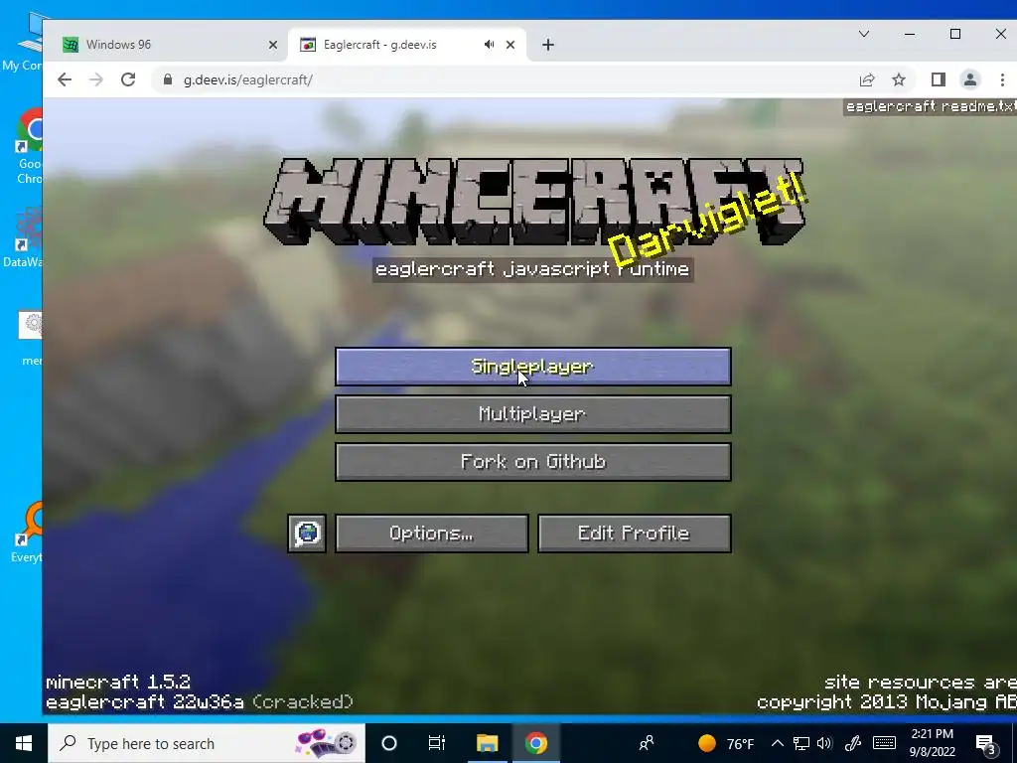This screenshot has width=1017, height=763.
Task: Open the Multiplayer menu
Action: (532, 414)
